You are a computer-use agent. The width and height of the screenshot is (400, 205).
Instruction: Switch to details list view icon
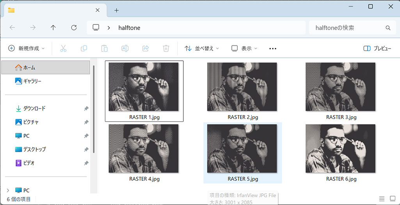pyautogui.click(x=382, y=199)
